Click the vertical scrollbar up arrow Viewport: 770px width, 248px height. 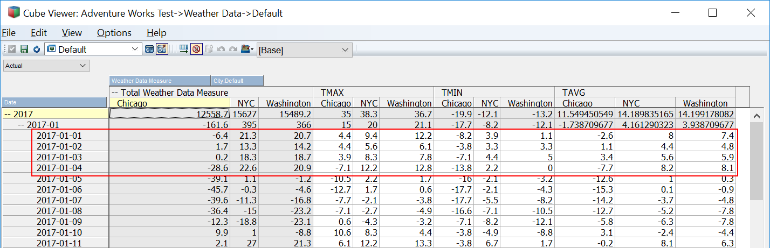[757, 116]
